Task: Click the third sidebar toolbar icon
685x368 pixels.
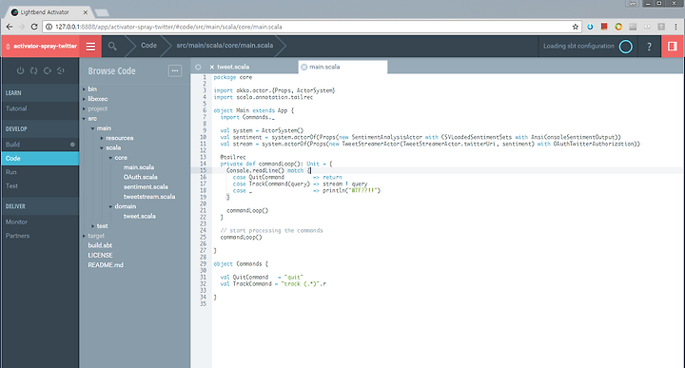Action: [x=48, y=70]
